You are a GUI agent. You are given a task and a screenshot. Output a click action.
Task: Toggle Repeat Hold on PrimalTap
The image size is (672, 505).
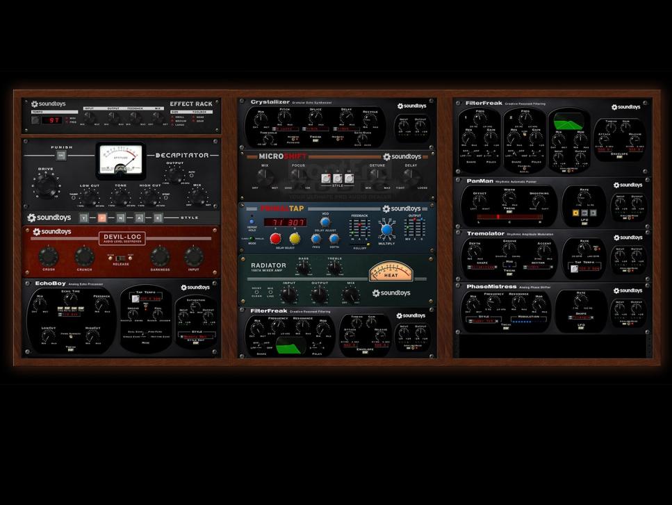point(252,222)
